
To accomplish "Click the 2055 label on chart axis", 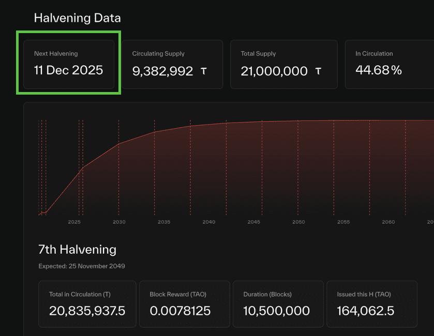I will coord(343,222).
